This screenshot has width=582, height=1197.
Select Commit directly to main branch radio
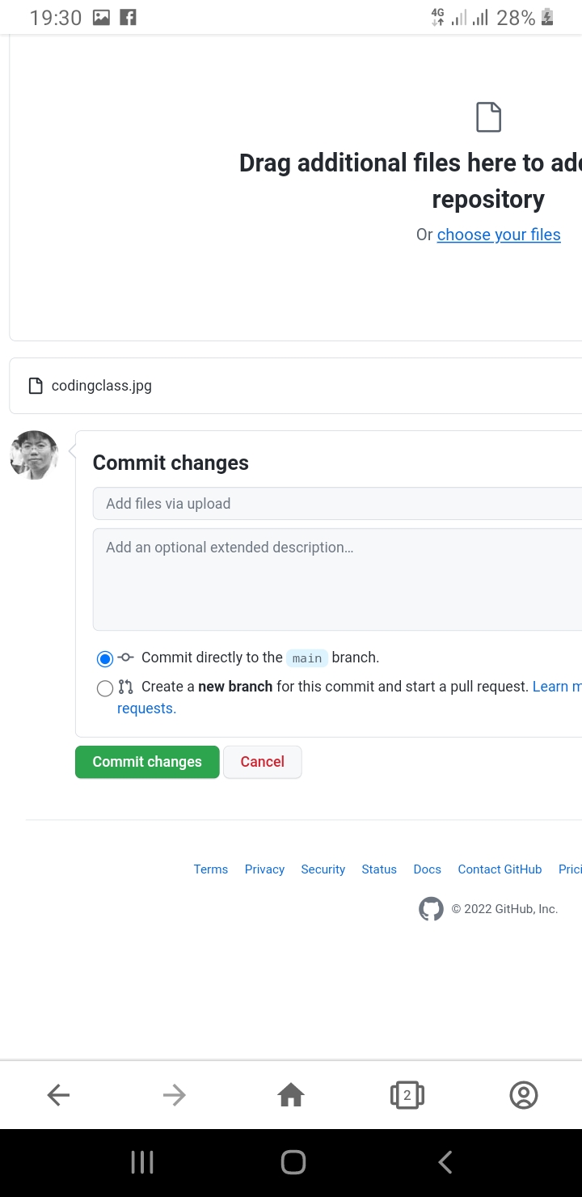(x=105, y=658)
